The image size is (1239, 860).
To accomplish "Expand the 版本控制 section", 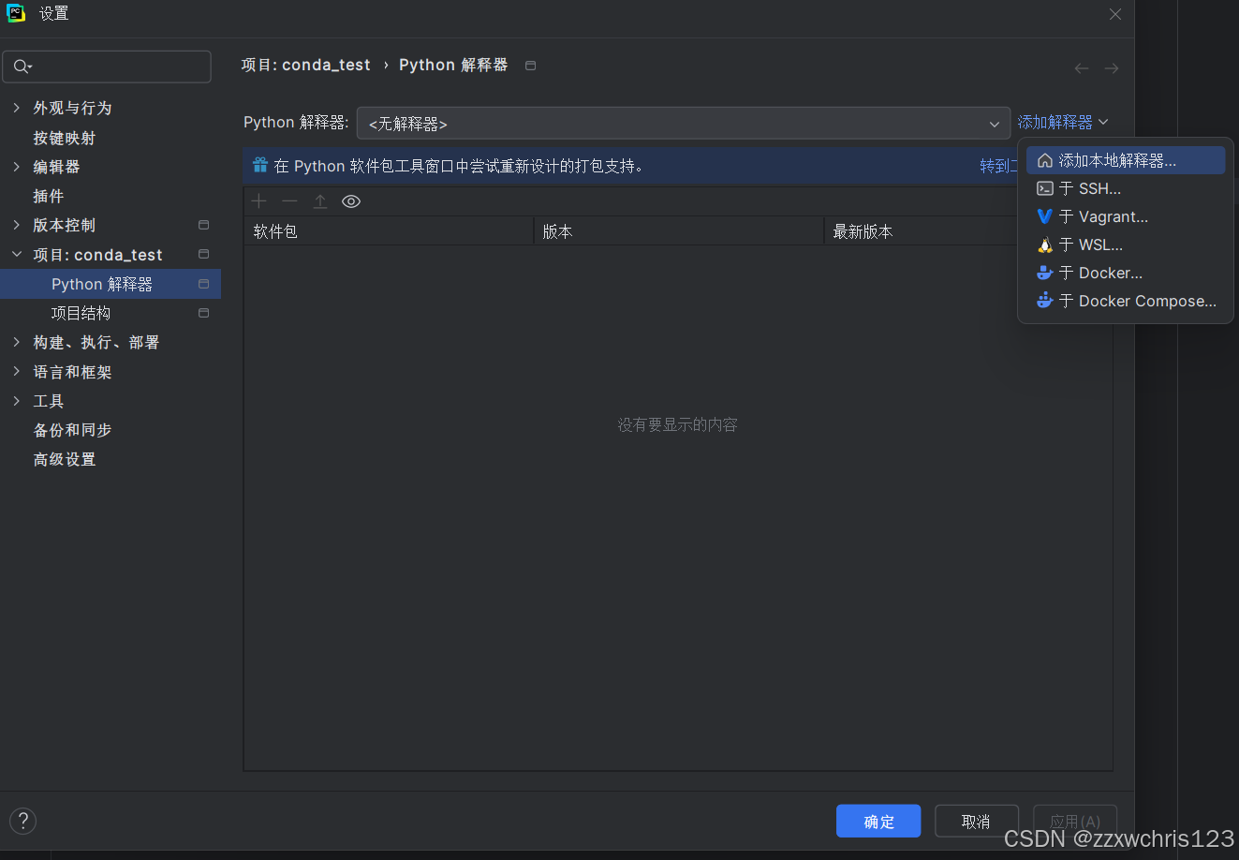I will (16, 225).
